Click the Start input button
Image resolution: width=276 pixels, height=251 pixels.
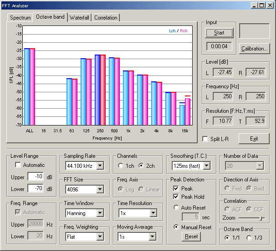click(219, 33)
